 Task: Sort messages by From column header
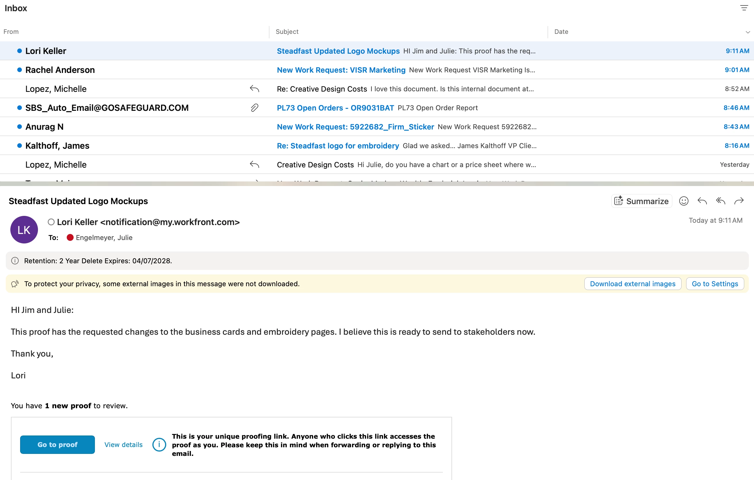(11, 32)
